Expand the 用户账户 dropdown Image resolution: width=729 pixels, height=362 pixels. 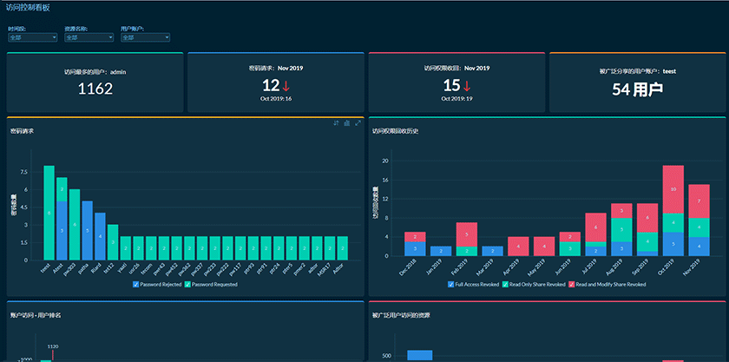pyautogui.click(x=144, y=37)
